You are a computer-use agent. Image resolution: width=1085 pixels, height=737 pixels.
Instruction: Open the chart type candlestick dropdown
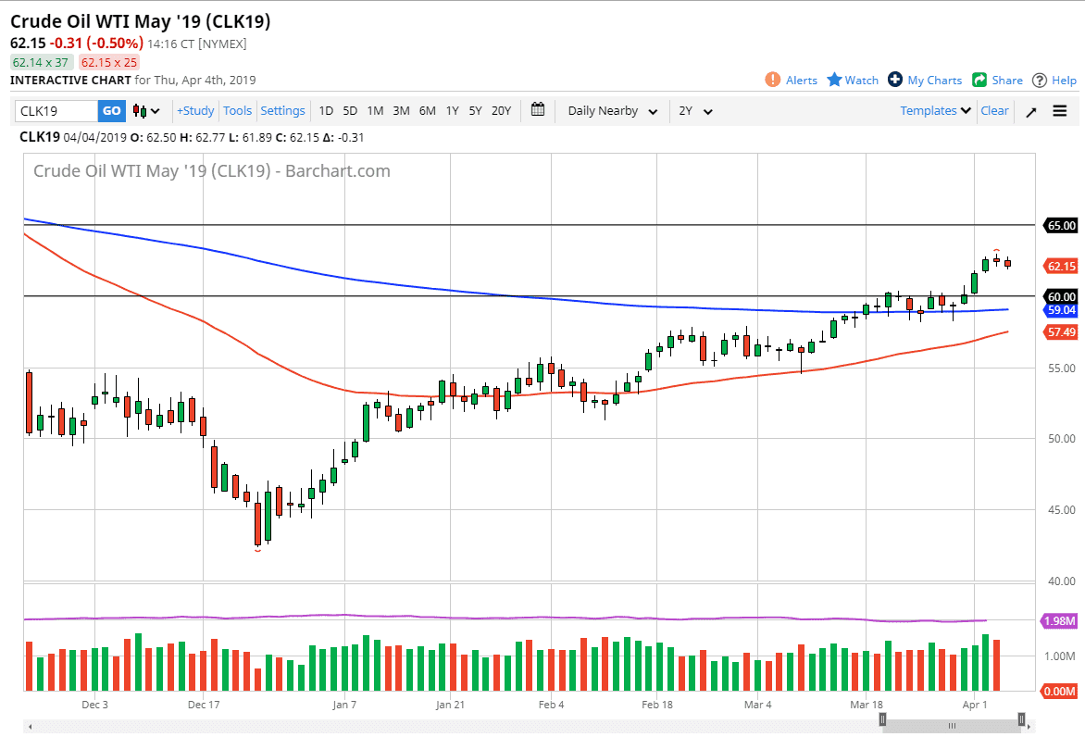click(x=143, y=110)
